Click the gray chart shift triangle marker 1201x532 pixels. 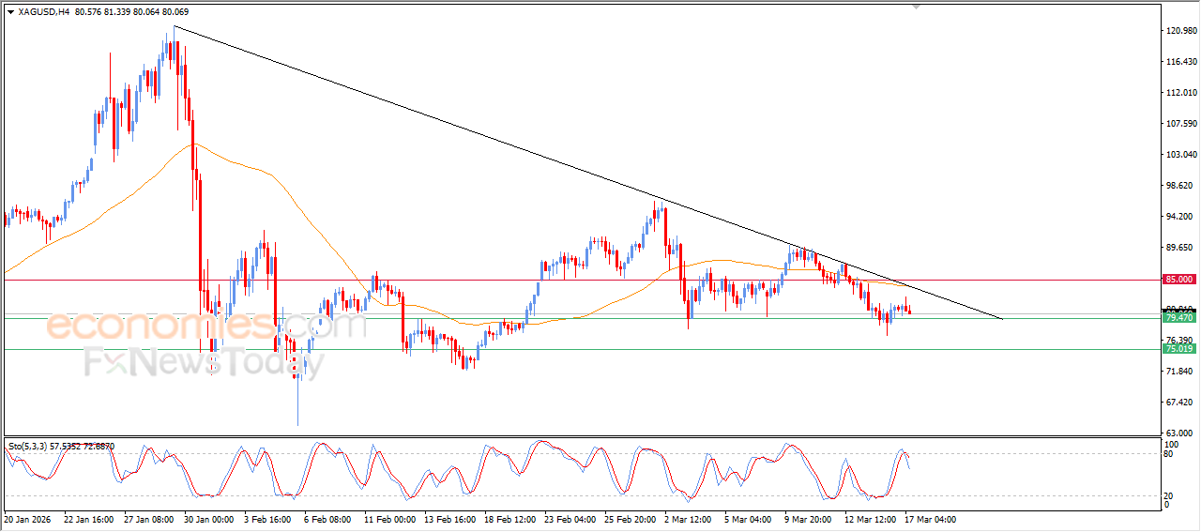click(917, 6)
